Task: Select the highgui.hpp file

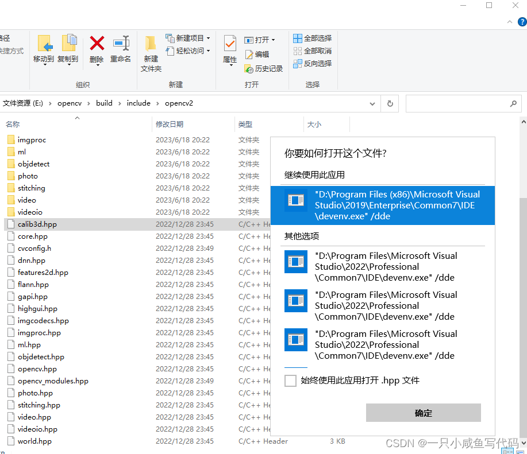Action: (37, 309)
